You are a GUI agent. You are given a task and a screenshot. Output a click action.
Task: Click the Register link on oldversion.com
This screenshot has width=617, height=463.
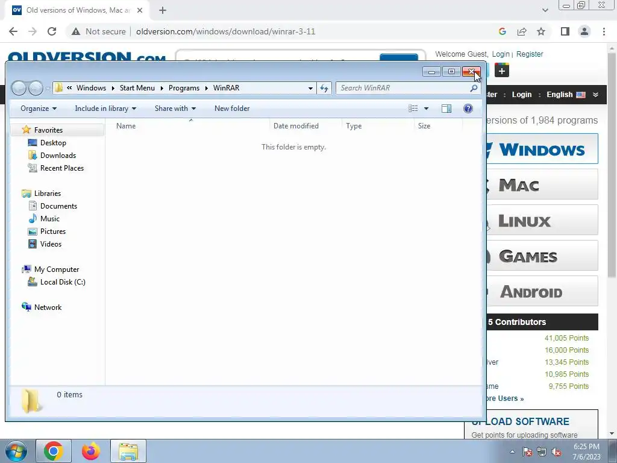(x=530, y=54)
